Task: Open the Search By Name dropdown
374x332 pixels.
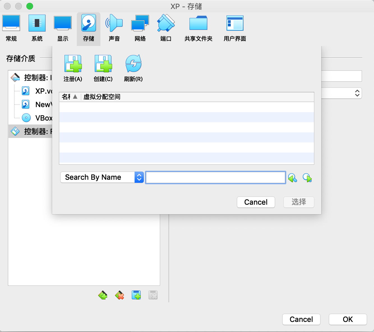Action: [x=102, y=177]
